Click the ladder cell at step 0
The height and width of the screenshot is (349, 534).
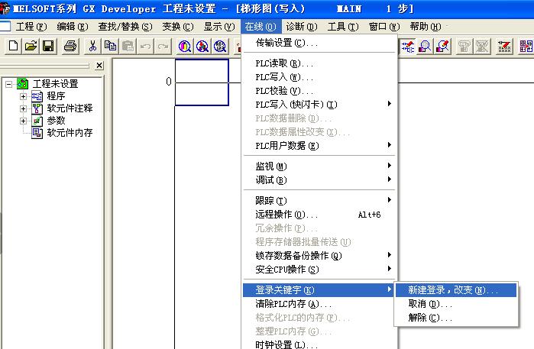click(x=202, y=82)
